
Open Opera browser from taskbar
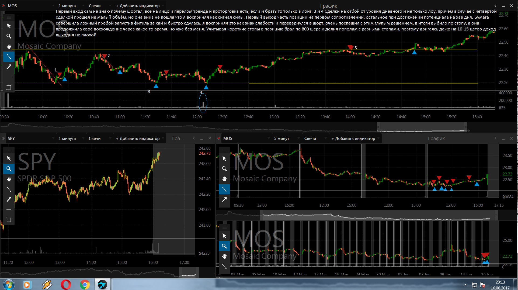[x=66, y=284]
